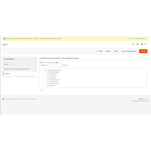Screen dimensions: 151x151
Task: Click the green apply icon next to Category field
Action: (x=65, y=65)
